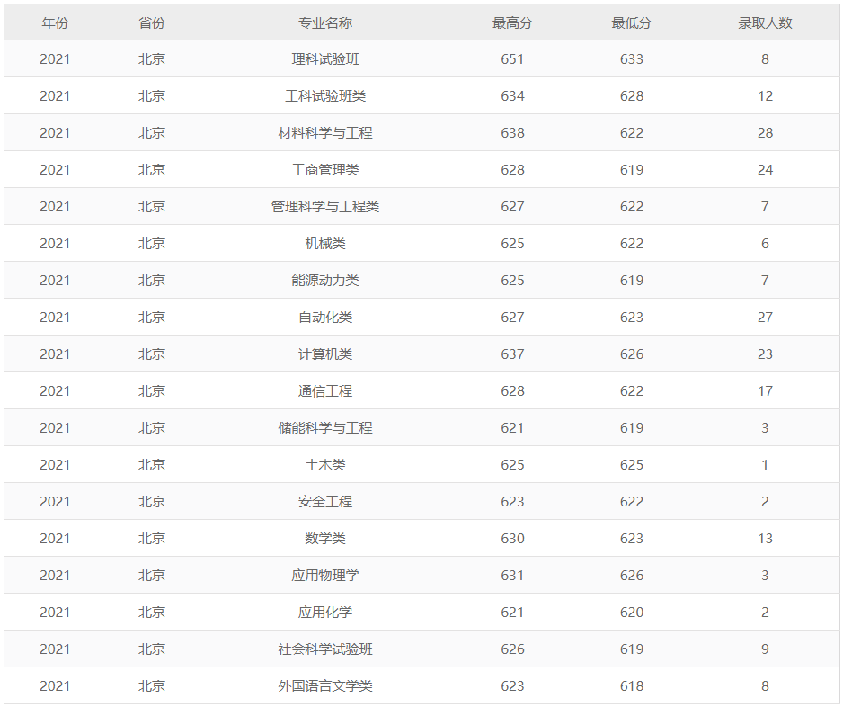Screen dimensions: 843x707
Task: Select the 储能科学与工程 major cell
Action: 325,428
